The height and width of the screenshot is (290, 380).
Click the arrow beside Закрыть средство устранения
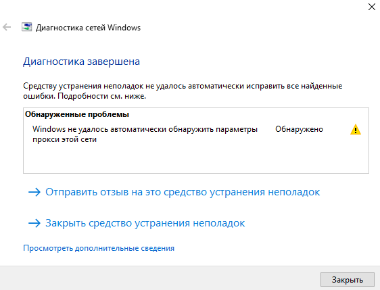(x=34, y=223)
